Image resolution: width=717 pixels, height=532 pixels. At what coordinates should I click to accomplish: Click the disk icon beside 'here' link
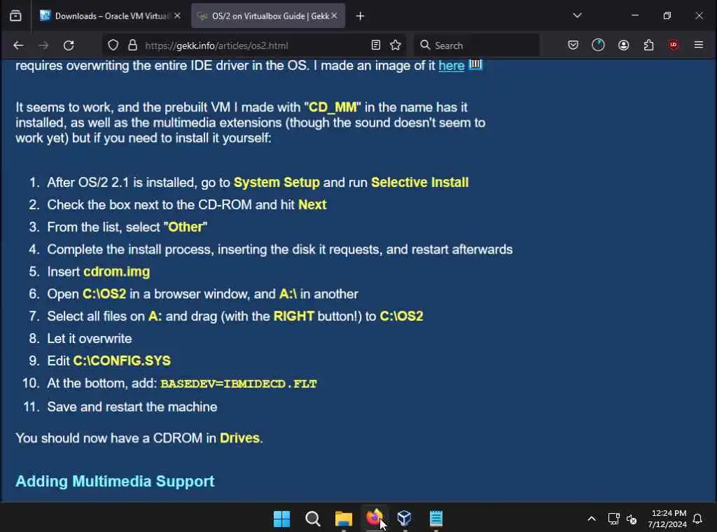click(x=475, y=64)
